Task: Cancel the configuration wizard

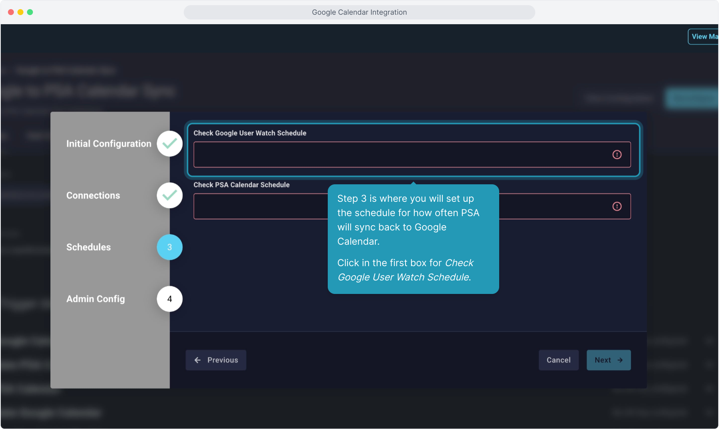Action: [x=559, y=360]
